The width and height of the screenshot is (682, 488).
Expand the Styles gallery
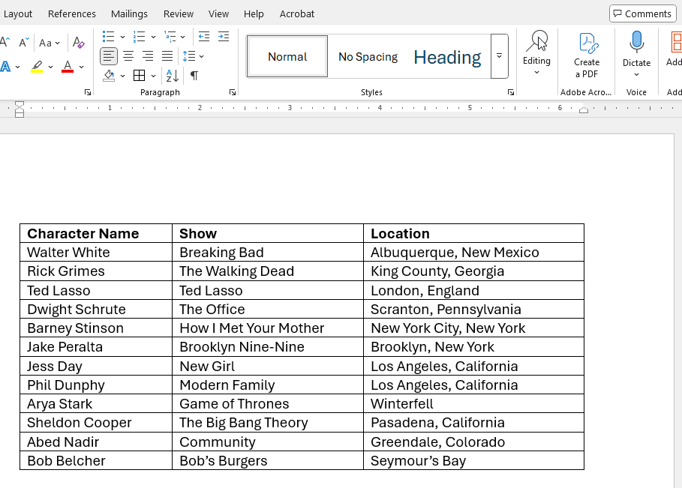[x=499, y=56]
